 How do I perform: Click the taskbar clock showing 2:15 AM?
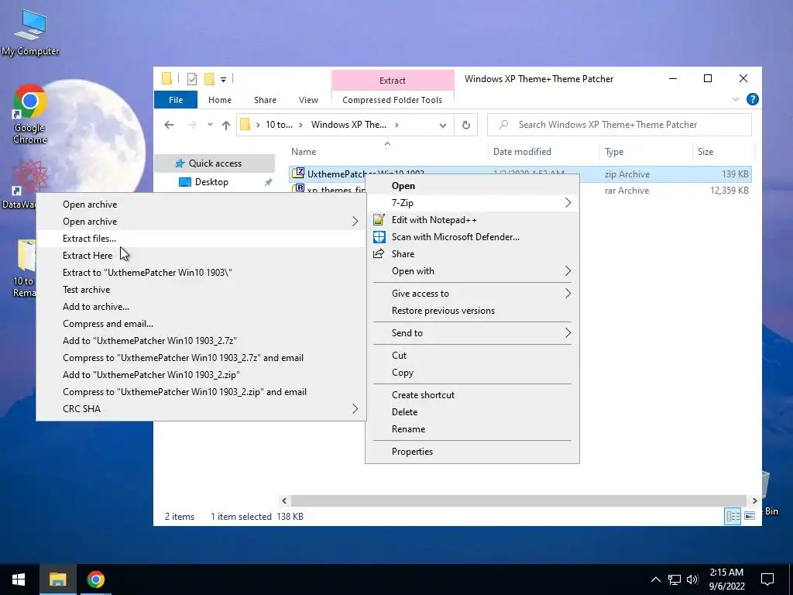pyautogui.click(x=726, y=580)
